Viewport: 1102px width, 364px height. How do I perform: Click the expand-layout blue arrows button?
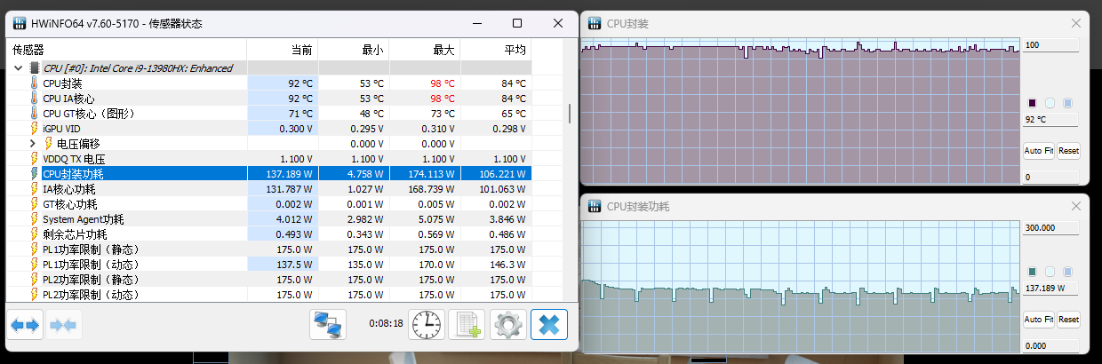click(x=25, y=326)
